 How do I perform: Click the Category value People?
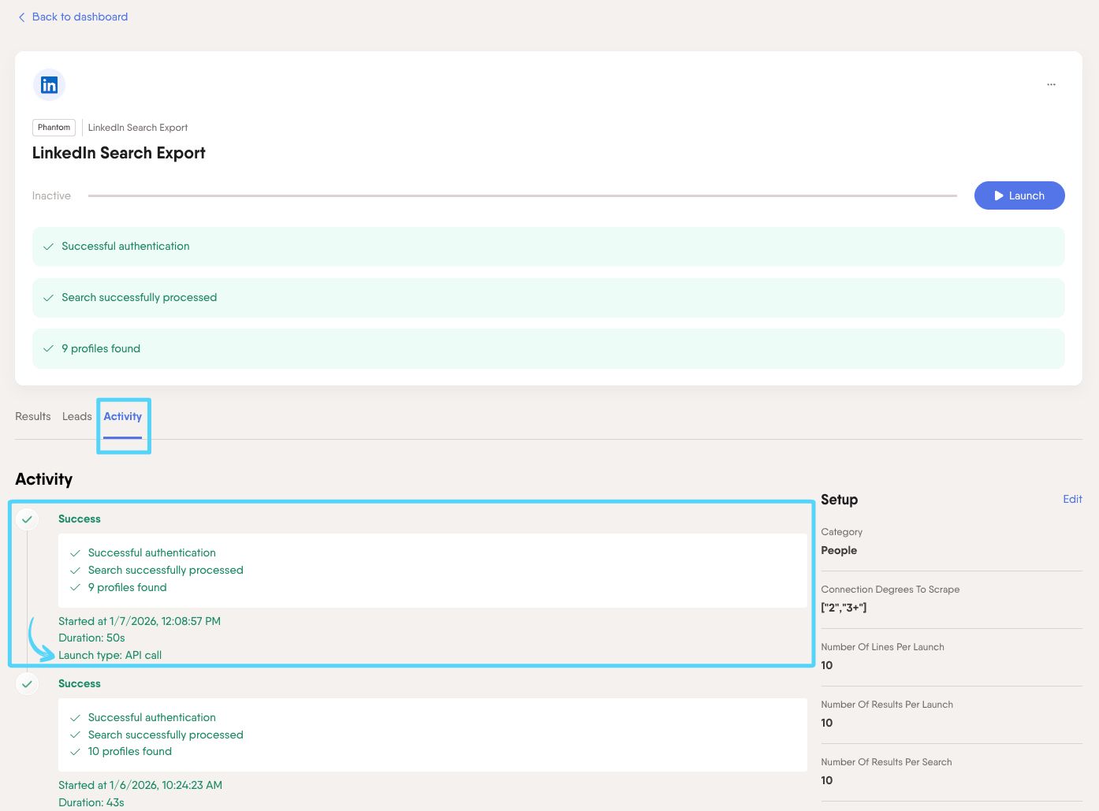[x=839, y=550]
